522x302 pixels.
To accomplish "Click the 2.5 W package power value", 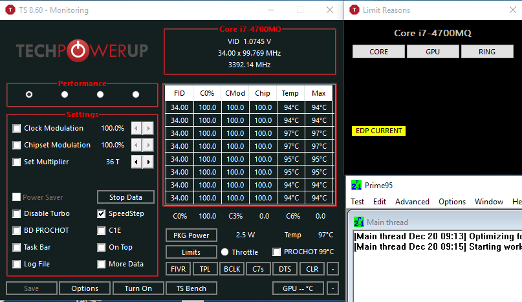I will point(245,235).
